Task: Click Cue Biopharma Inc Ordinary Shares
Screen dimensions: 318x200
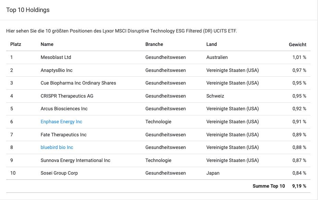Action: click(78, 83)
